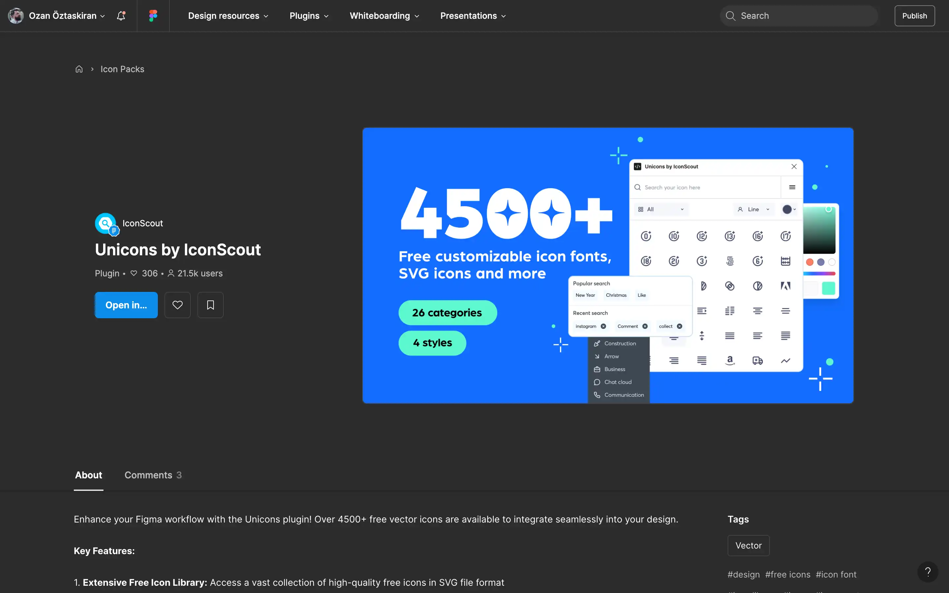The image size is (949, 593).
Task: Open the plugin preview cover image
Action: pos(608,265)
